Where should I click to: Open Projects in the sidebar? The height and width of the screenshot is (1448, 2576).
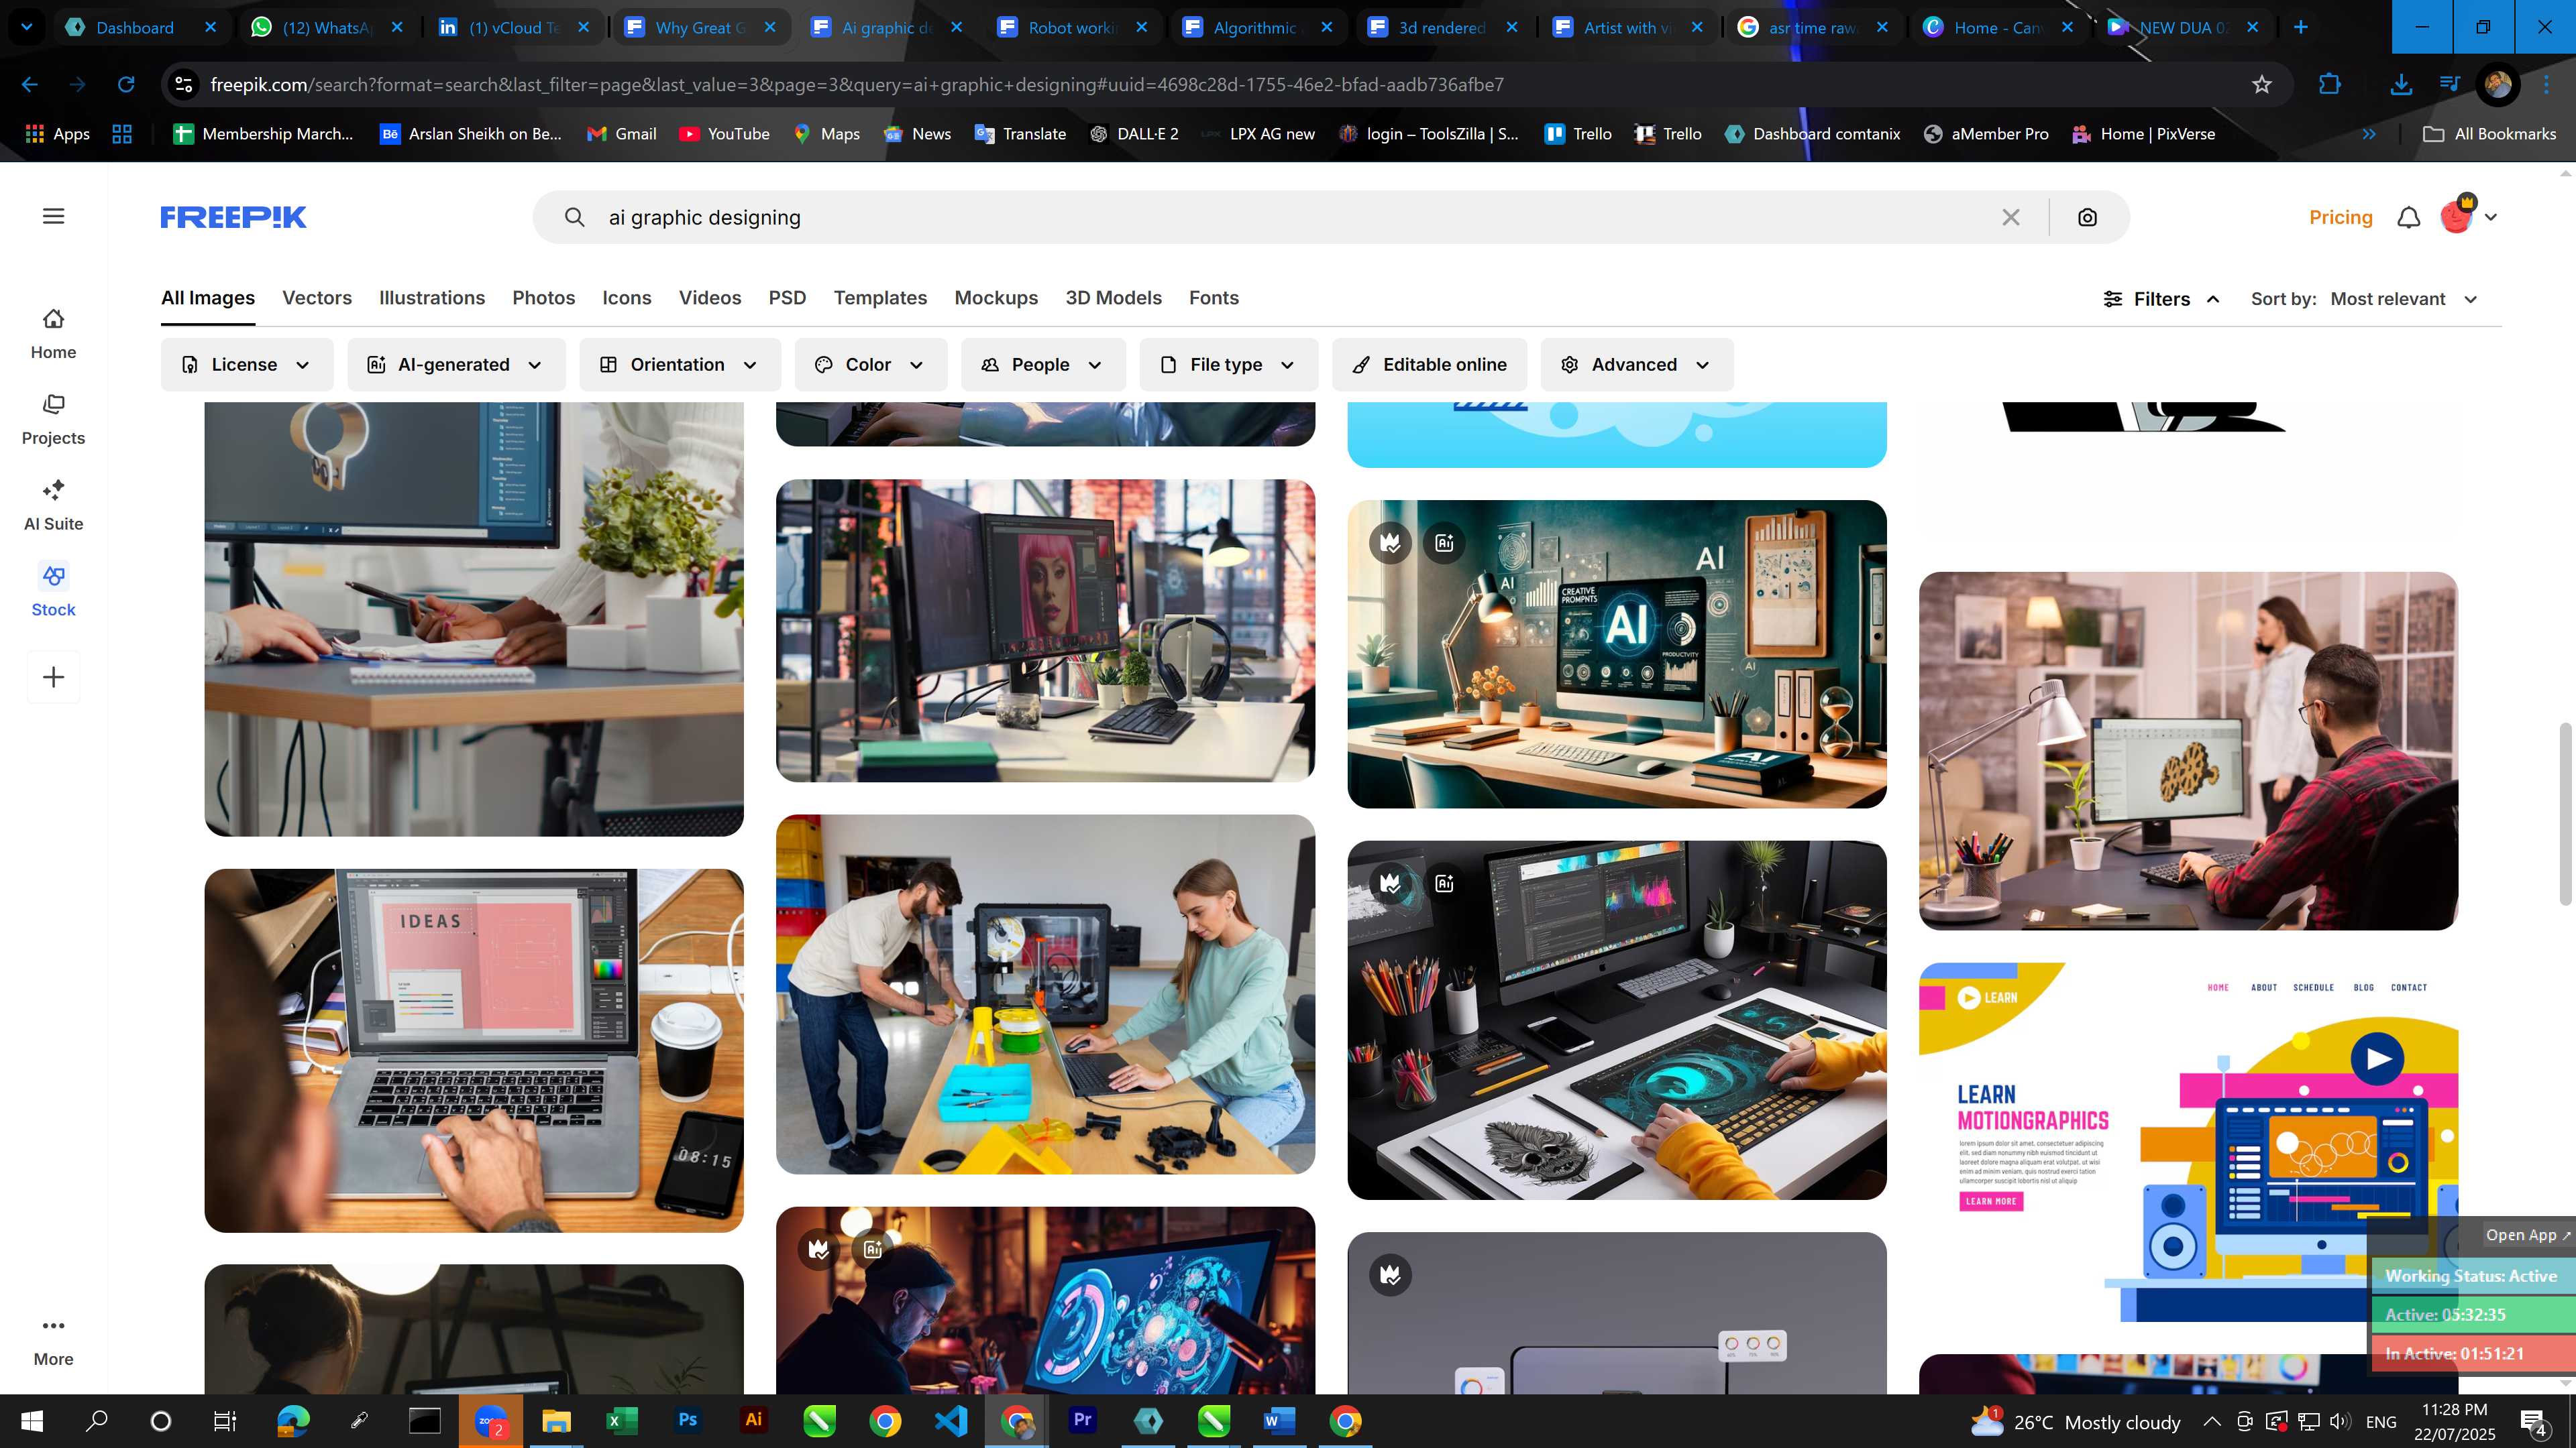click(x=53, y=420)
